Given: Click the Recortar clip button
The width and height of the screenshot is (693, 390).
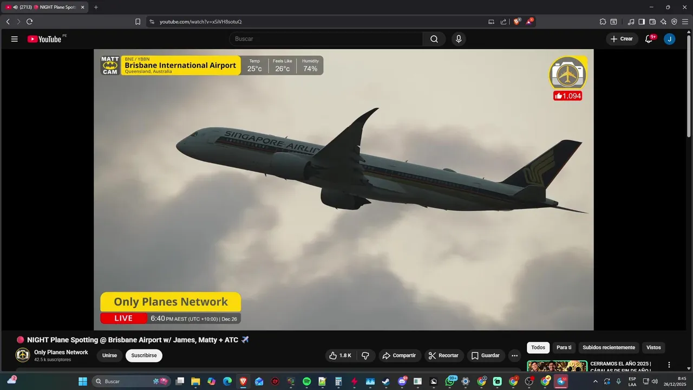Looking at the screenshot, I should click(x=443, y=355).
